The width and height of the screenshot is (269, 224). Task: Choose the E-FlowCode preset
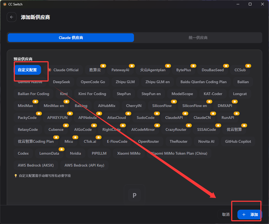117,141
